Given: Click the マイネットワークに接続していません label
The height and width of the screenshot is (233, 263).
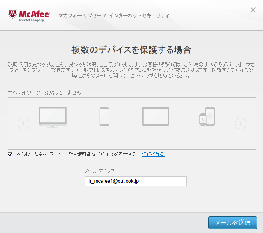Looking at the screenshot, I should (44, 92).
